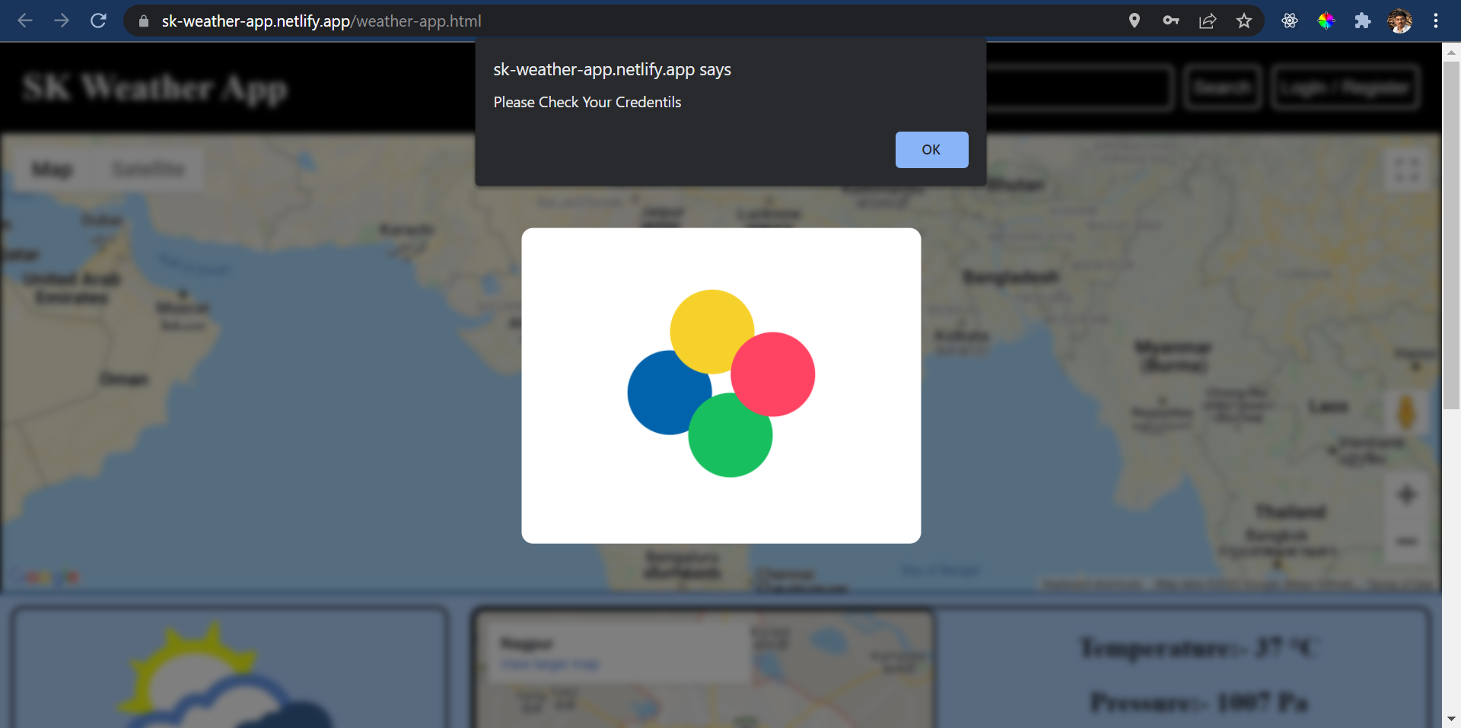The width and height of the screenshot is (1461, 728).
Task: Open the Chrome profile avatar
Action: pos(1399,21)
